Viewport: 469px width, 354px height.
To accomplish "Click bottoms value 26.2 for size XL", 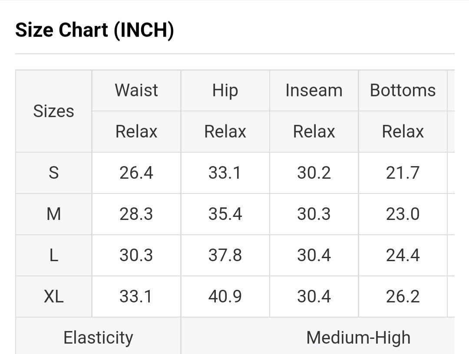I will (x=403, y=296).
